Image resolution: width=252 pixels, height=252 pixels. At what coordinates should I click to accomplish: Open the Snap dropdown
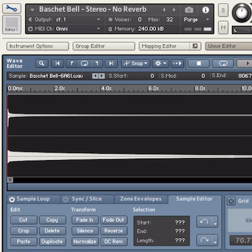(135, 64)
